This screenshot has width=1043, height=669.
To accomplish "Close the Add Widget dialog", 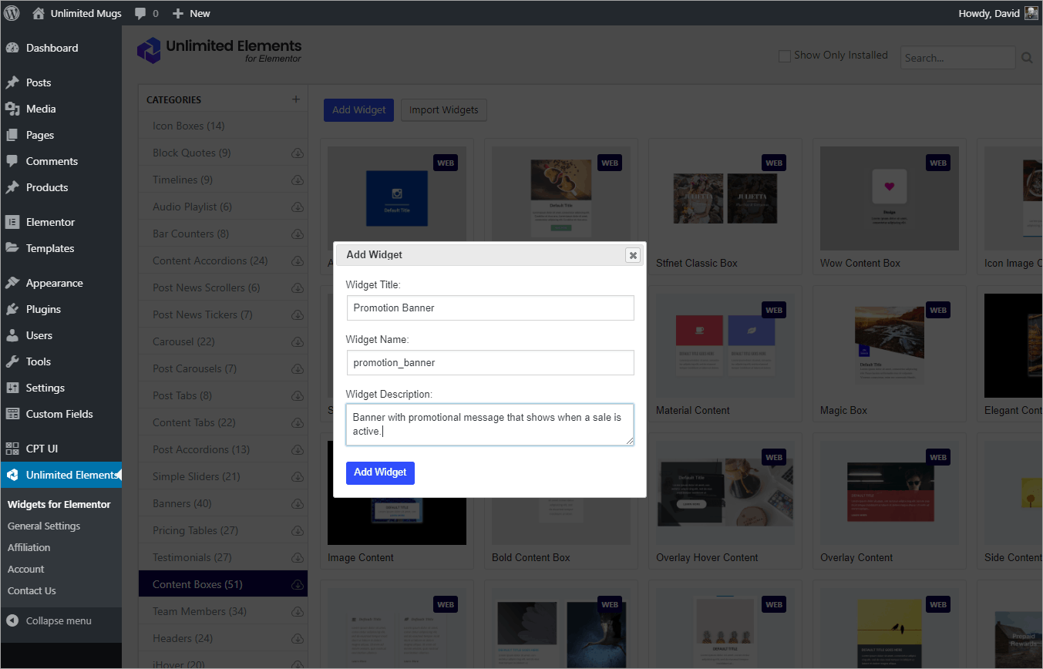I will tap(633, 255).
